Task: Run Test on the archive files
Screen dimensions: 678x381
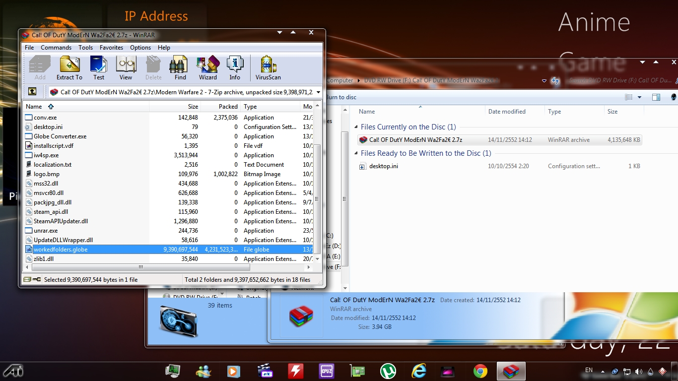Action: [x=99, y=67]
